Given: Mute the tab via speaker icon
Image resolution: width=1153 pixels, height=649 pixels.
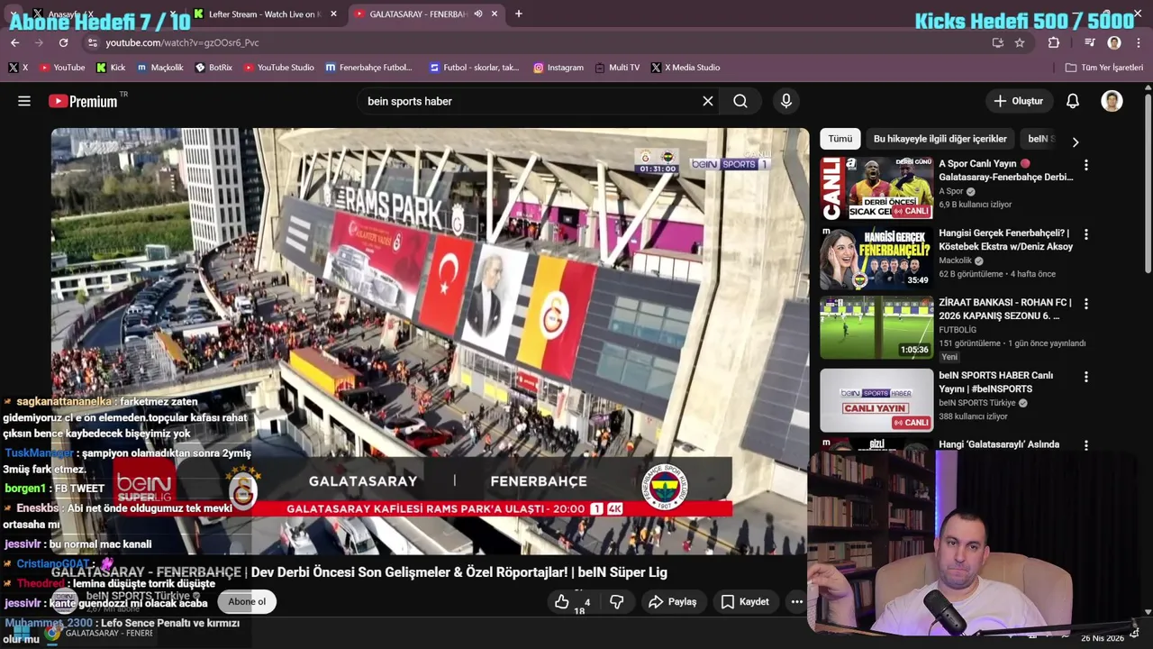Looking at the screenshot, I should [x=478, y=14].
